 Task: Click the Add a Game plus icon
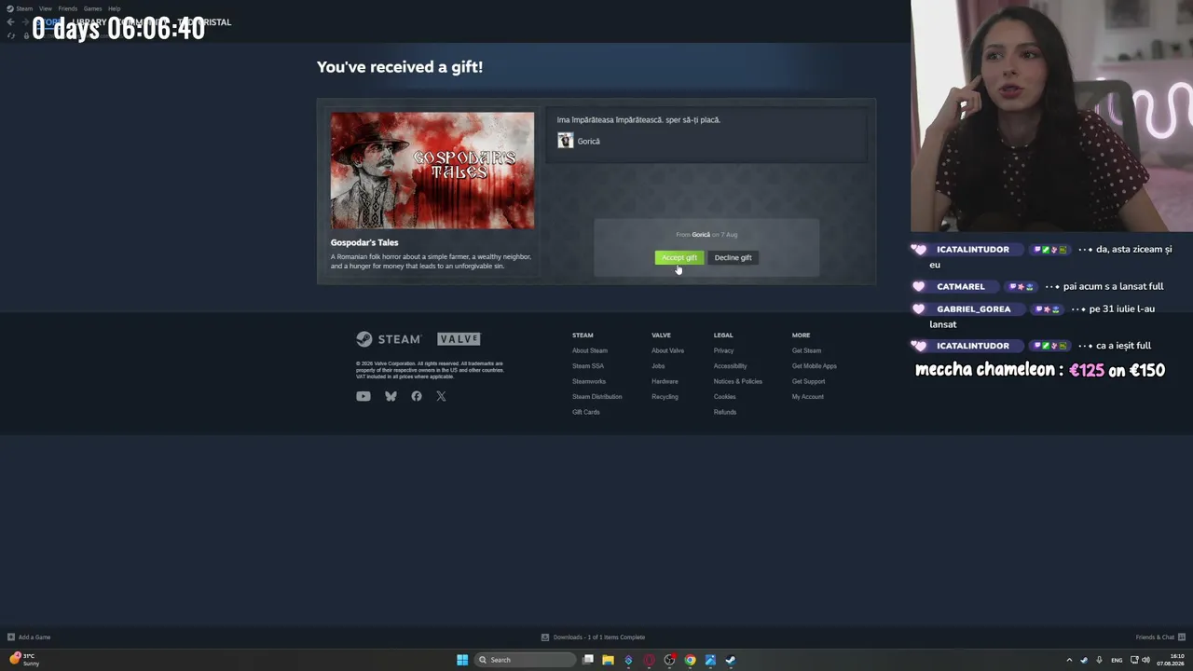[11, 637]
